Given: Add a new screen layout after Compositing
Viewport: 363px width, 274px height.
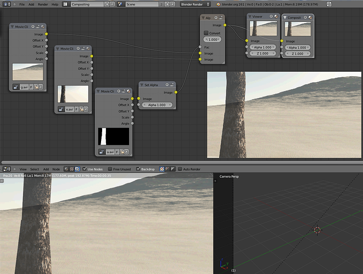Looking at the screenshot, I should click(x=107, y=4).
